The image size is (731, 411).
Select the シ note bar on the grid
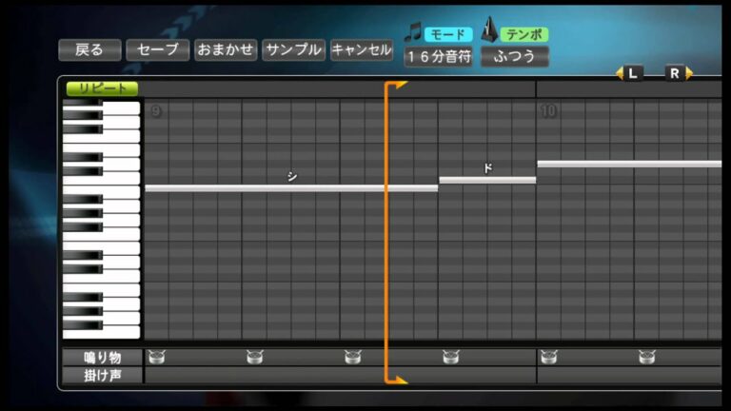pos(291,188)
